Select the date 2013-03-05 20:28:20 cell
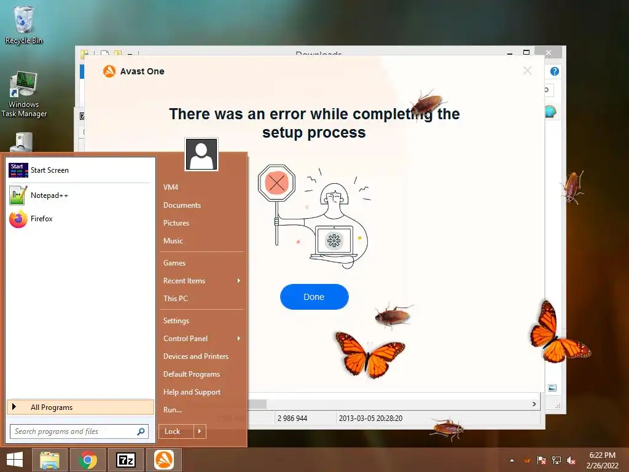The image size is (629, 472). 370,418
